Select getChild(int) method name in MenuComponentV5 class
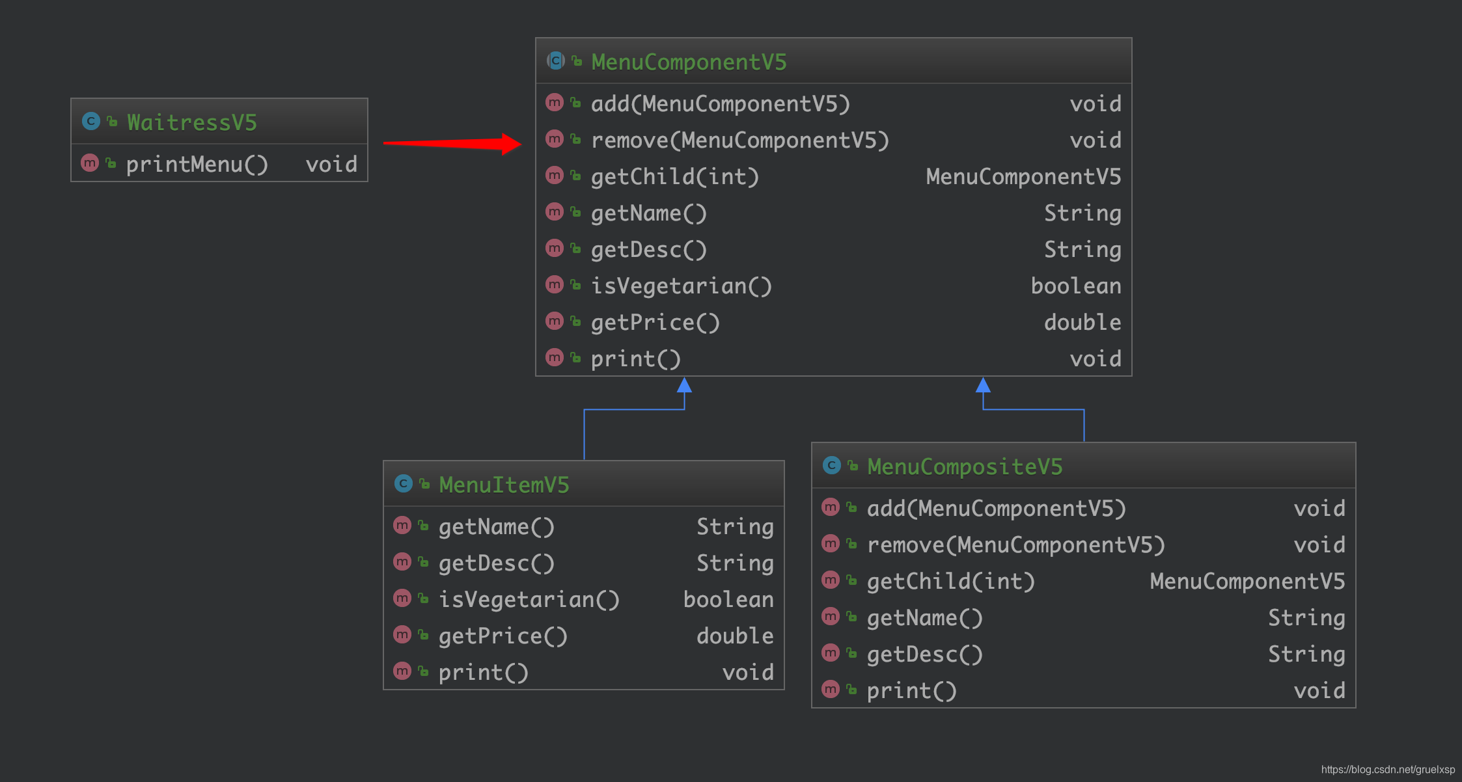Screen dimensions: 1462x782 (x=675, y=176)
